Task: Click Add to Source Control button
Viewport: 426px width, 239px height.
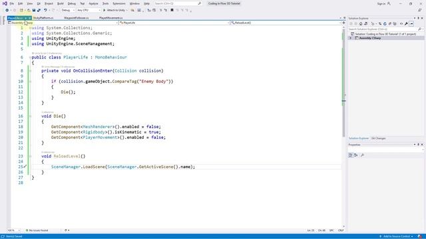Action: pyautogui.click(x=397, y=236)
